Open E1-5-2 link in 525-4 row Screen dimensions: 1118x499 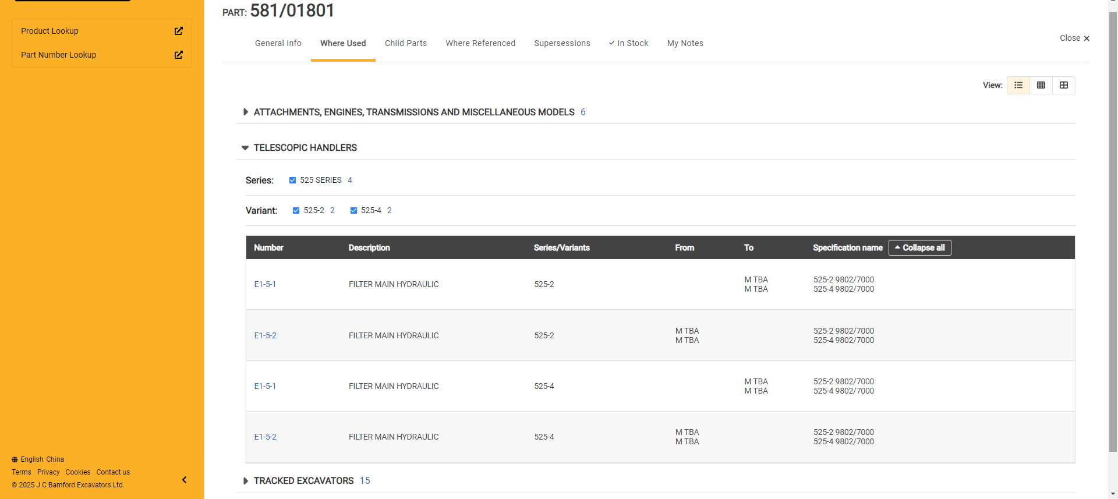pyautogui.click(x=265, y=437)
